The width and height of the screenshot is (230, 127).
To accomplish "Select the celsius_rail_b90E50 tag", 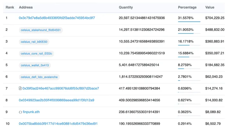I will point(34,42).
